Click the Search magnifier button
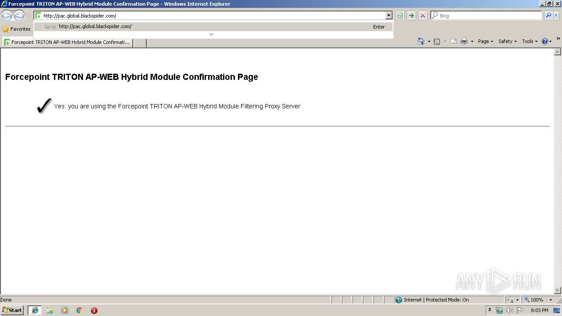Image resolution: width=562 pixels, height=316 pixels. (548, 16)
